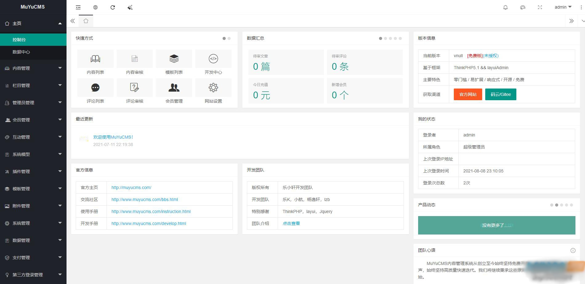Click the clear cache broom icon
Viewport: 585px width, 284px height.
(x=130, y=7)
